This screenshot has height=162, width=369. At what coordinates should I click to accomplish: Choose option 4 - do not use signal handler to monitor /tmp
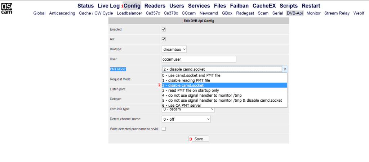(x=224, y=96)
